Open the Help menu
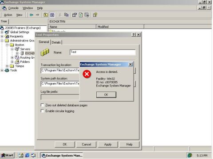The image size is (213, 159). pyautogui.click(x=40, y=8)
